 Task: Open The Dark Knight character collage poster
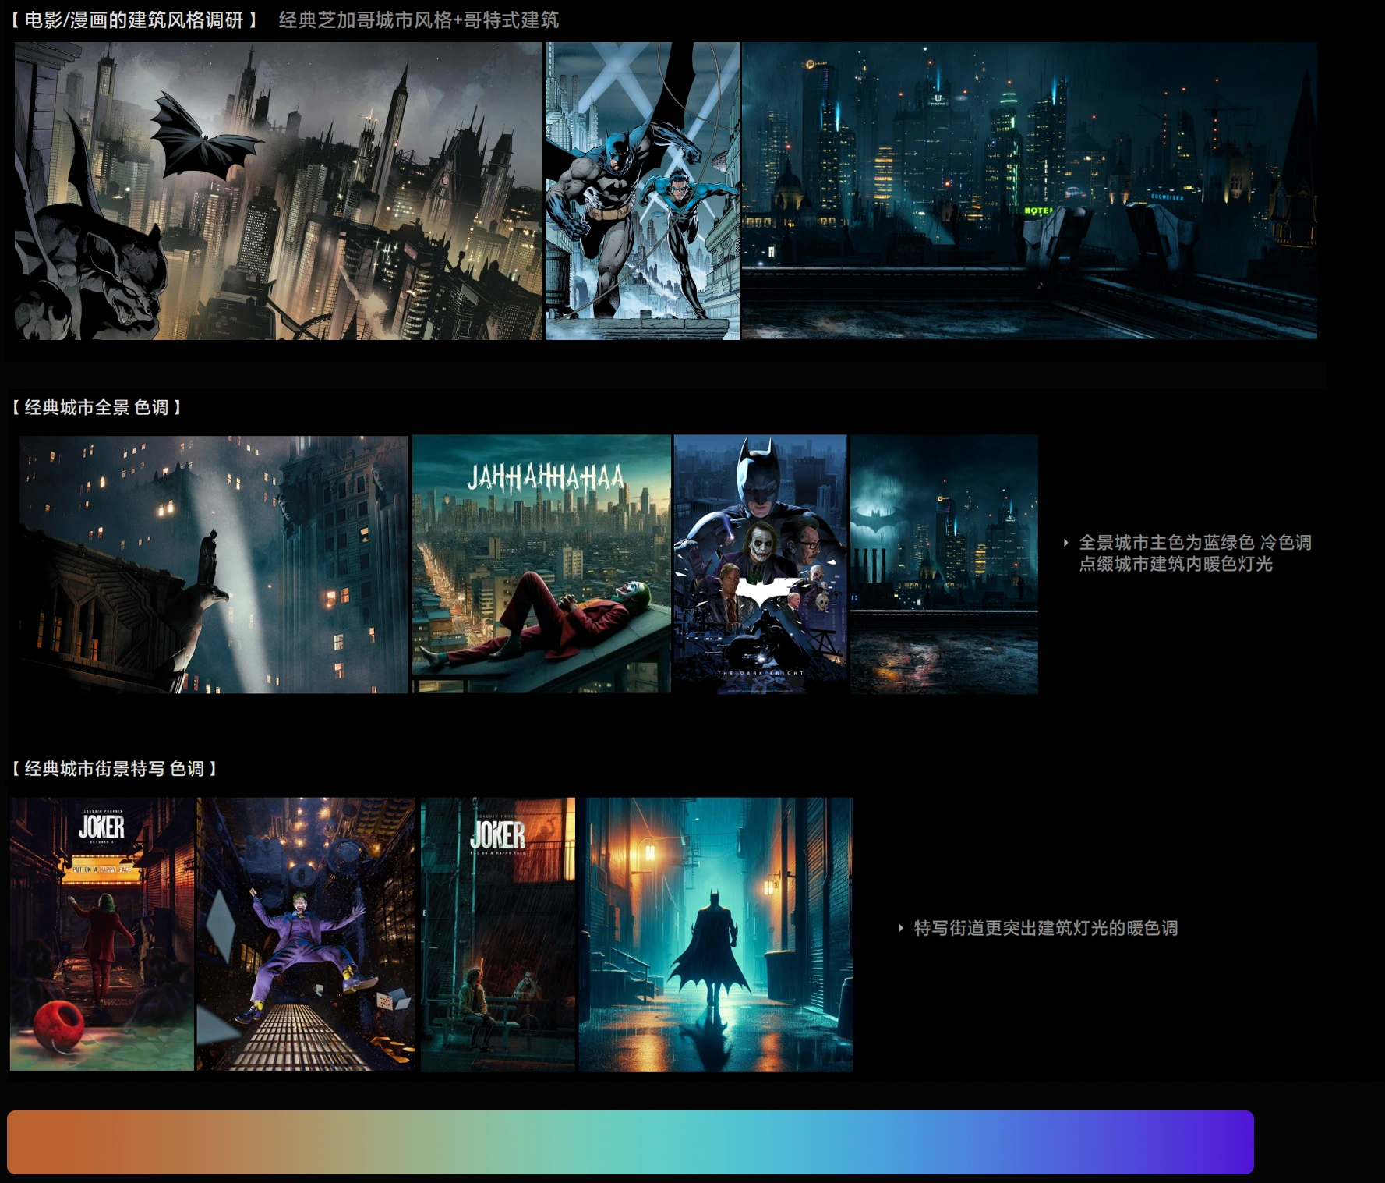pyautogui.click(x=760, y=564)
